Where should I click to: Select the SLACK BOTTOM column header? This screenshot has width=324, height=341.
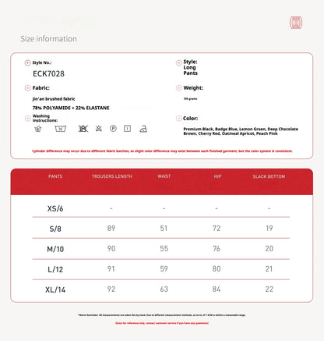pos(269,176)
